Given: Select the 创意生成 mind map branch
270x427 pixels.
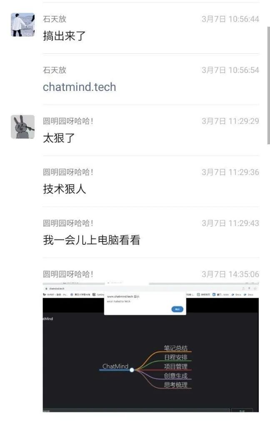Looking at the screenshot, I should click(x=175, y=376).
